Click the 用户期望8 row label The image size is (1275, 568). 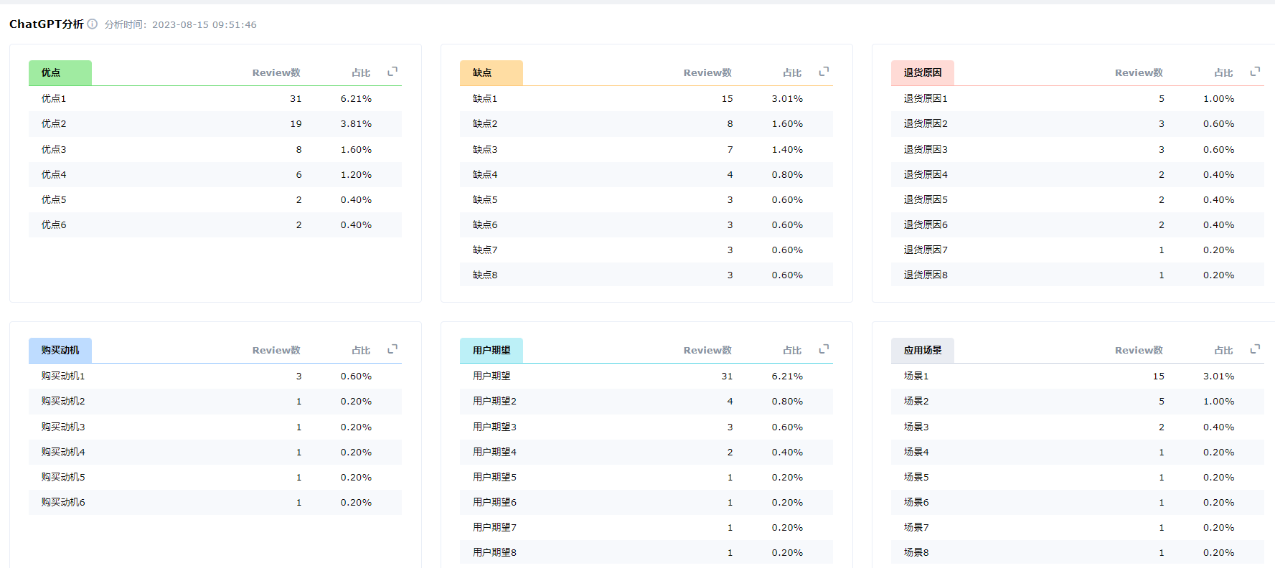(x=494, y=553)
